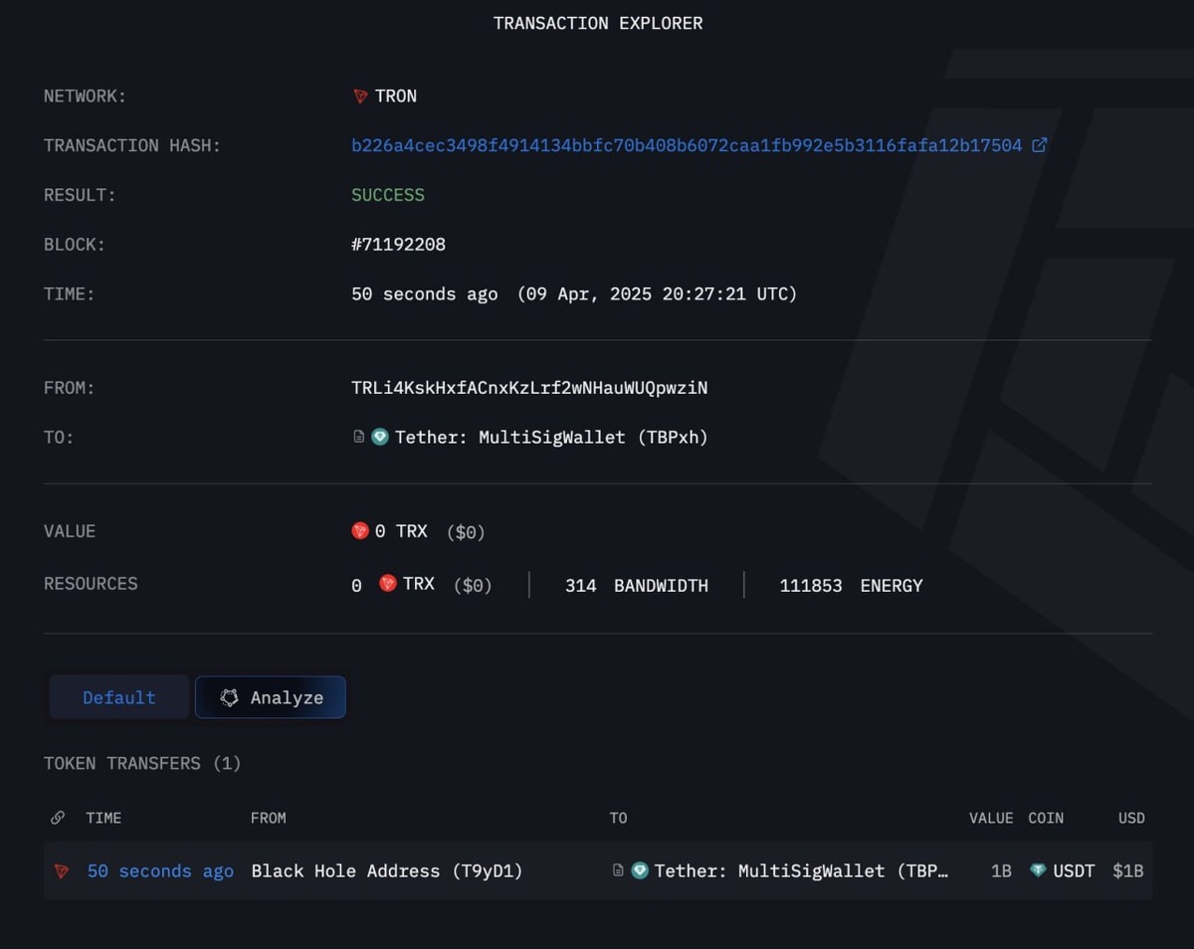Open the sender address TRLi4KskHxfACnxKzLrf2wNHauWUQpwziN
The width and height of the screenshot is (1194, 949).
[x=529, y=388]
